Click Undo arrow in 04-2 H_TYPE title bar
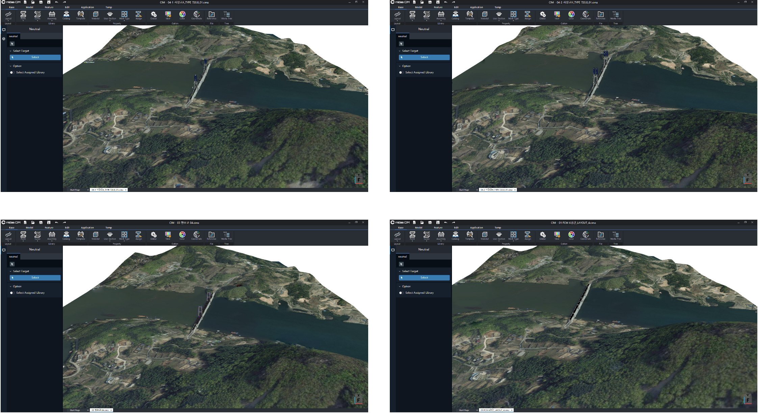This screenshot has height=413, width=758. pyautogui.click(x=446, y=2)
